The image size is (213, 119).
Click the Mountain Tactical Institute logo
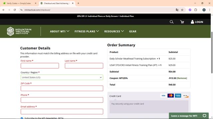tap(19, 31)
